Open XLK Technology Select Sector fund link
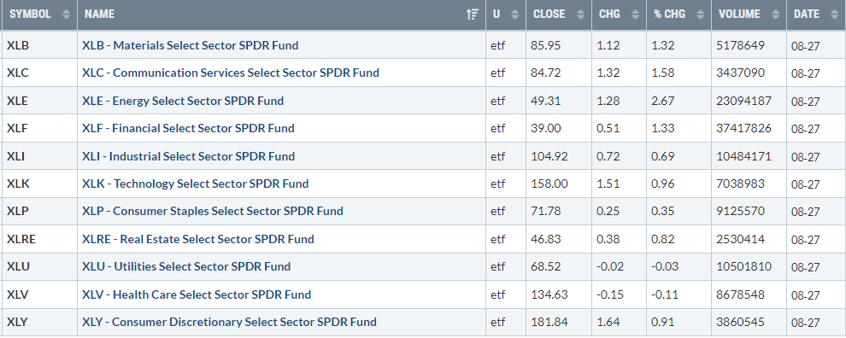Screen dimensions: 846x338 point(196,184)
